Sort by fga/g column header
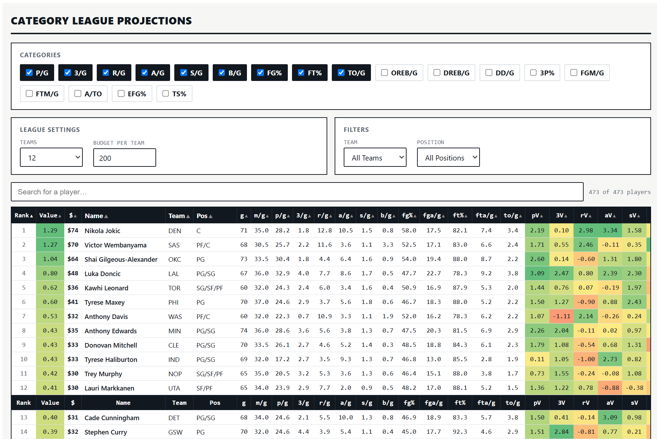This screenshot has height=439, width=657. point(434,216)
